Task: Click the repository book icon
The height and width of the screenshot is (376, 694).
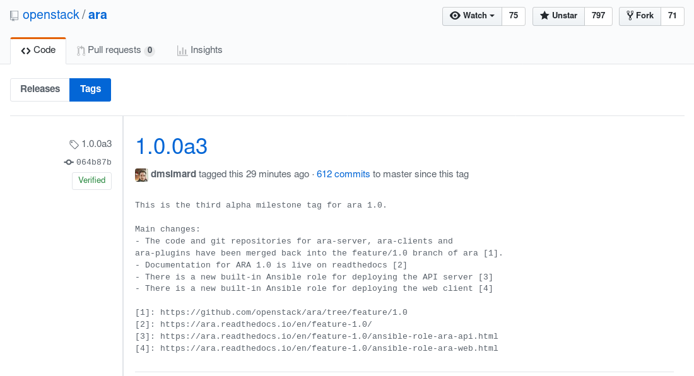Action: tap(14, 16)
